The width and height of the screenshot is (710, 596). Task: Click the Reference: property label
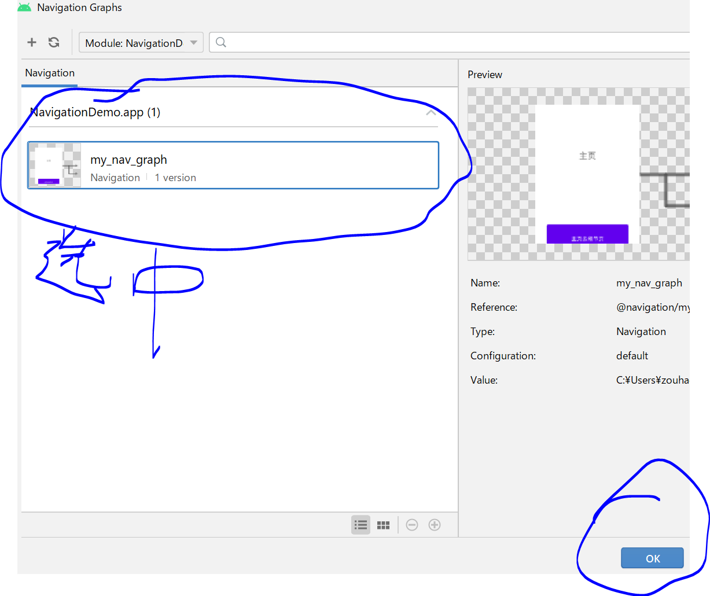coord(494,307)
